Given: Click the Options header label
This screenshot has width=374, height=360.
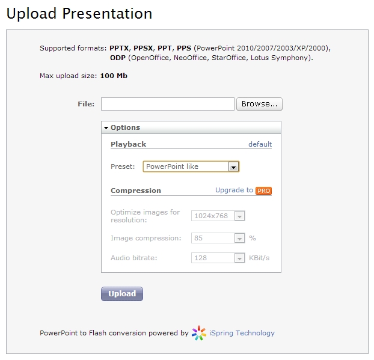Looking at the screenshot, I should coord(125,127).
